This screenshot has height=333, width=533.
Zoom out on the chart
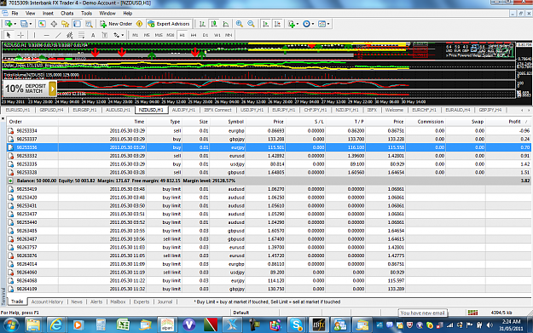251,24
